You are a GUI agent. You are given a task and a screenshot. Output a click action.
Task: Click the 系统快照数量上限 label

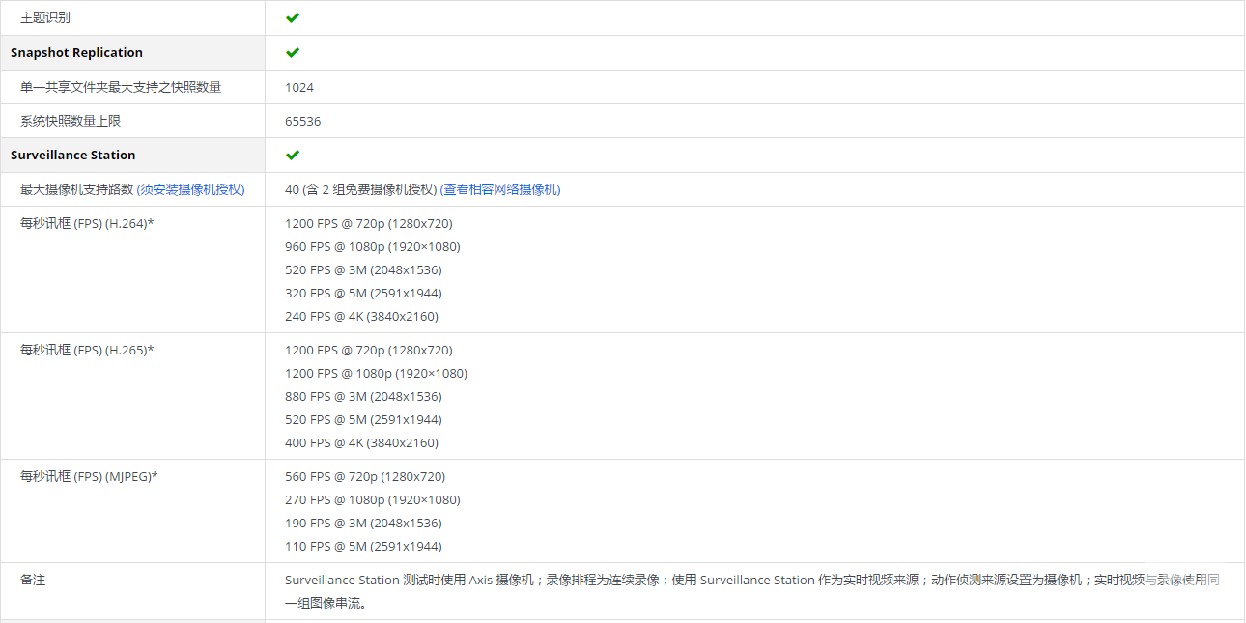point(71,121)
